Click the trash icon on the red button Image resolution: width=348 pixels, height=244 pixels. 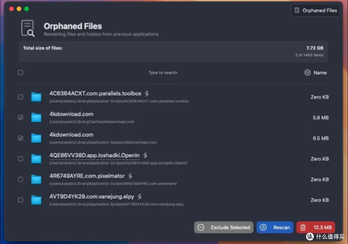pyautogui.click(x=303, y=227)
